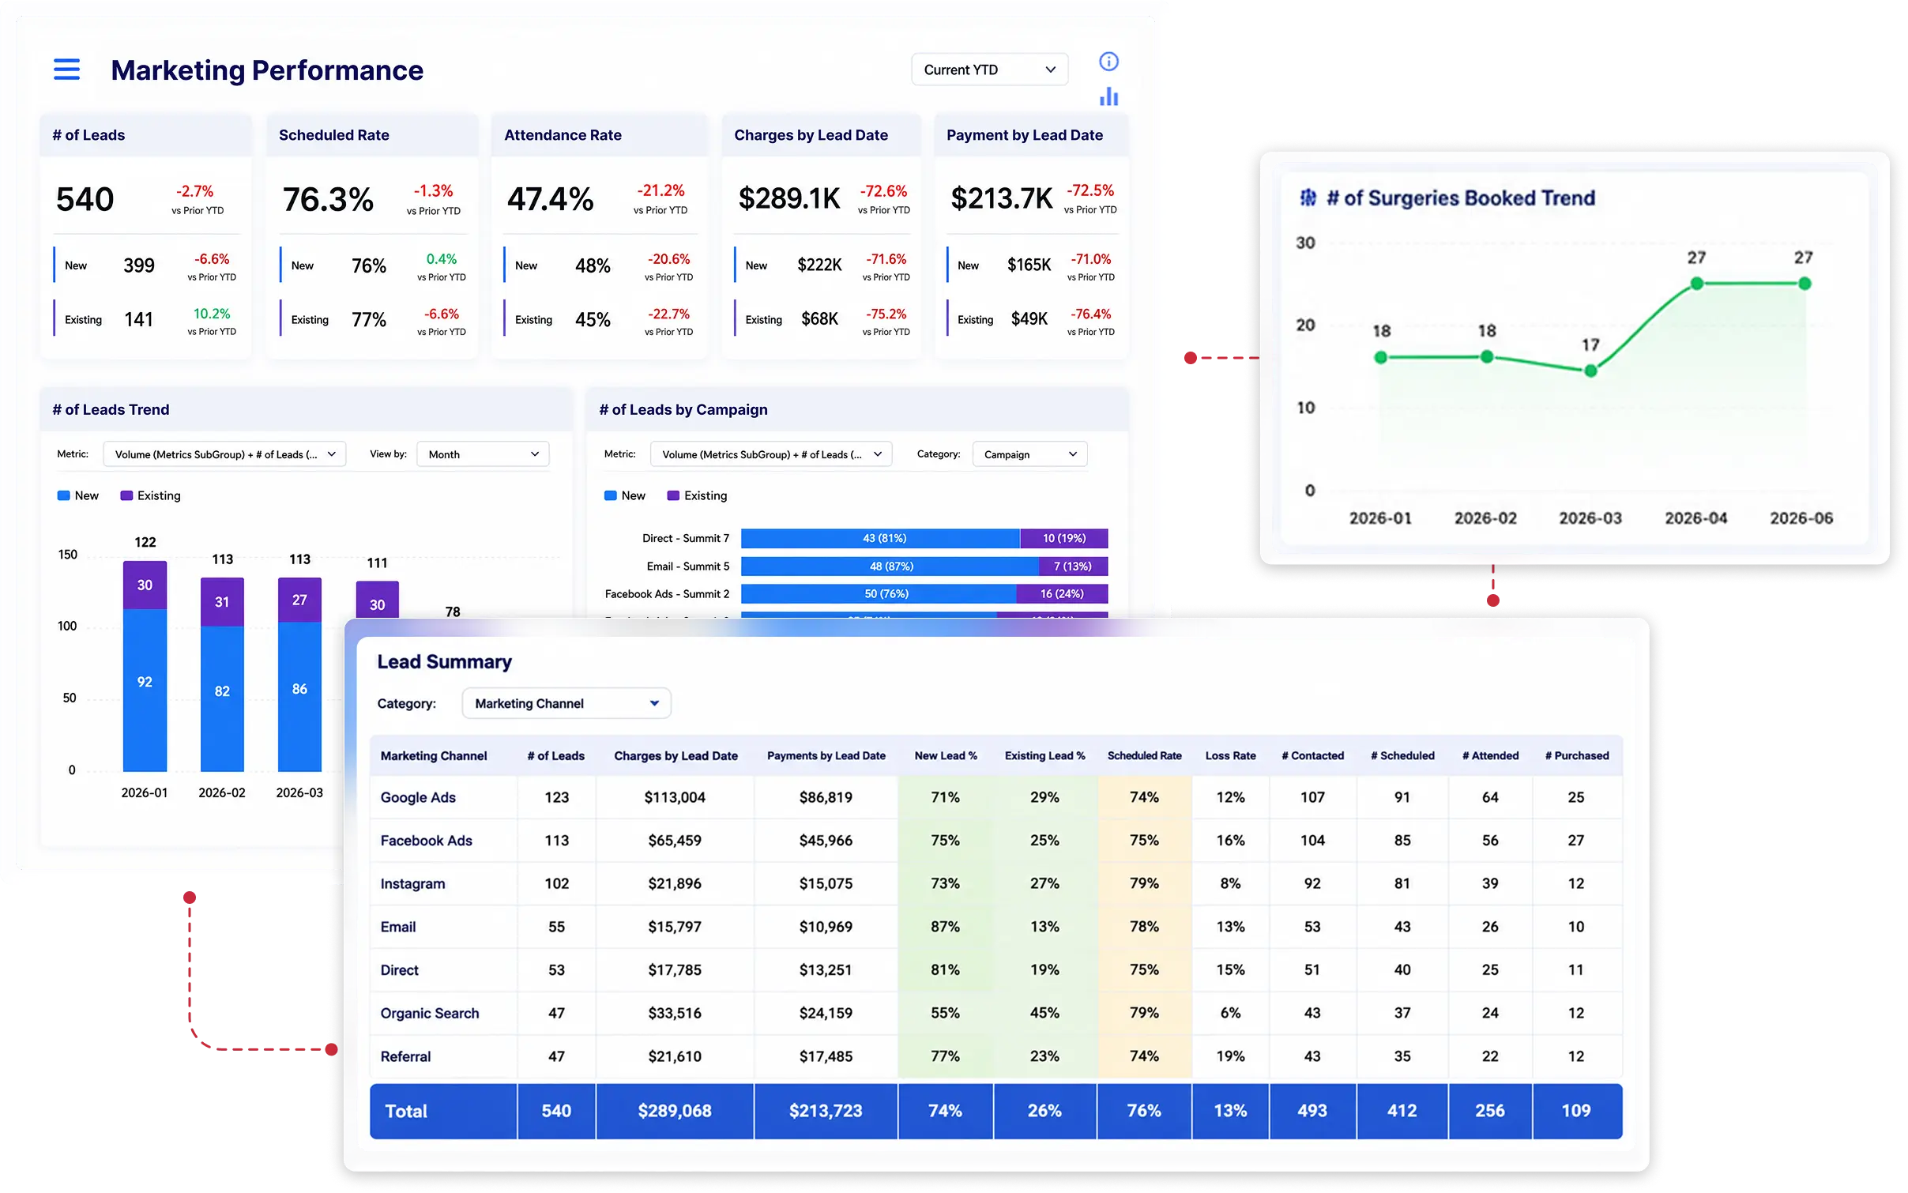Click the Surgeries Booked Trend title icon
1908x1193 pixels.
click(x=1308, y=198)
